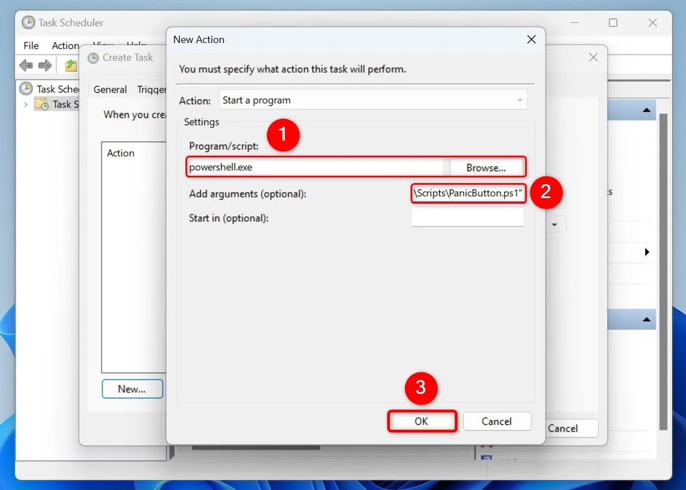Click the Task Scheduler Library folder icon

tap(41, 104)
